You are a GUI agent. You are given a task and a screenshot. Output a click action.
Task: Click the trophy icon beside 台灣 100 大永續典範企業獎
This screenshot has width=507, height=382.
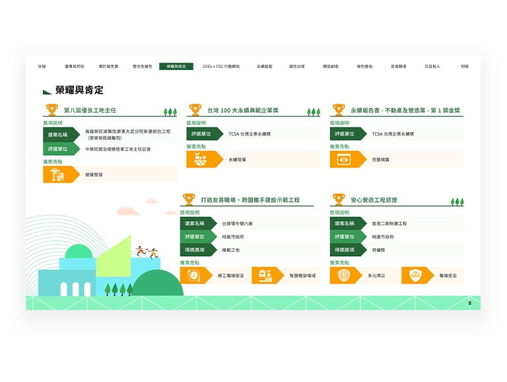[195, 110]
